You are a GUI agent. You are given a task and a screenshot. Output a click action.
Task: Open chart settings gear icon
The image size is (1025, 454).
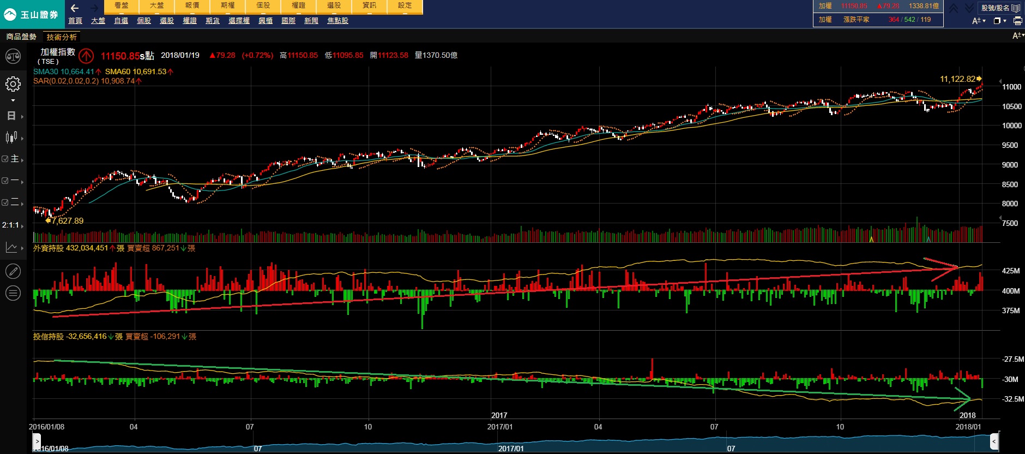(x=13, y=84)
